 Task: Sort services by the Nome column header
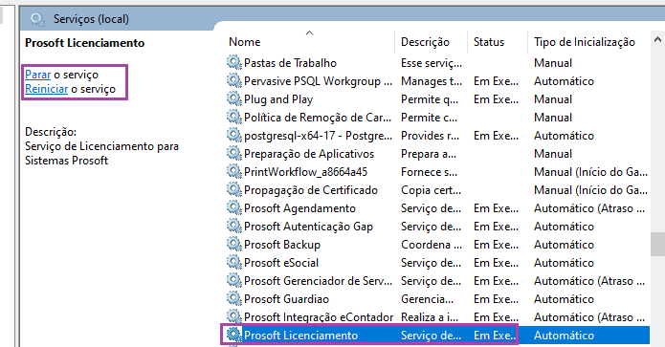coord(244,42)
